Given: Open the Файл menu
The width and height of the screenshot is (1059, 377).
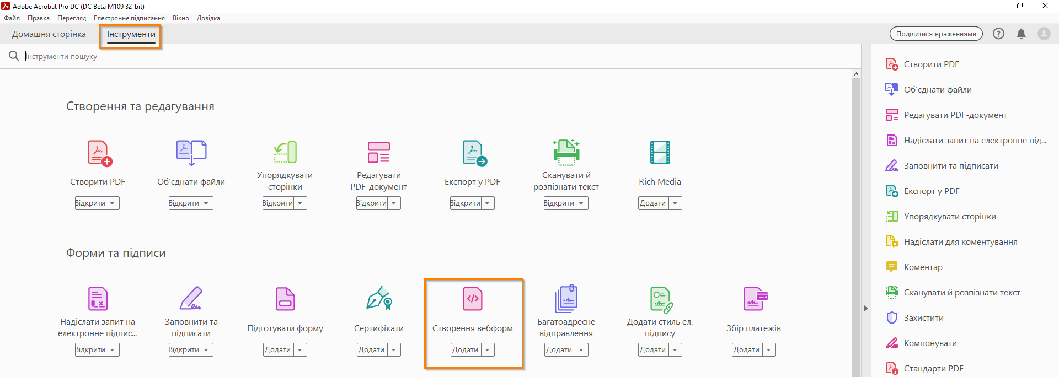Looking at the screenshot, I should pos(12,18).
